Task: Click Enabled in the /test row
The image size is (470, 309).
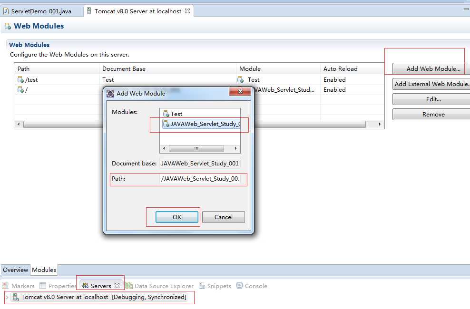Action: (334, 80)
